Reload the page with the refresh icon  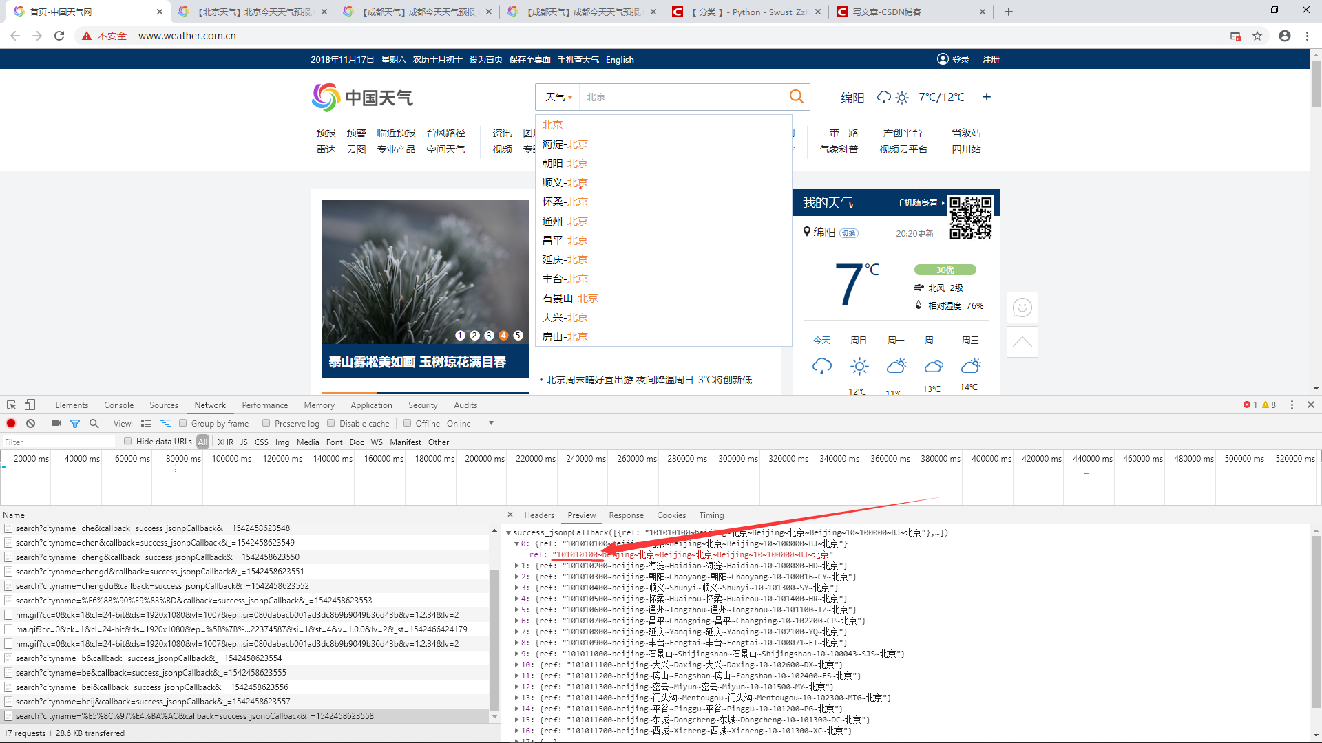coord(59,35)
